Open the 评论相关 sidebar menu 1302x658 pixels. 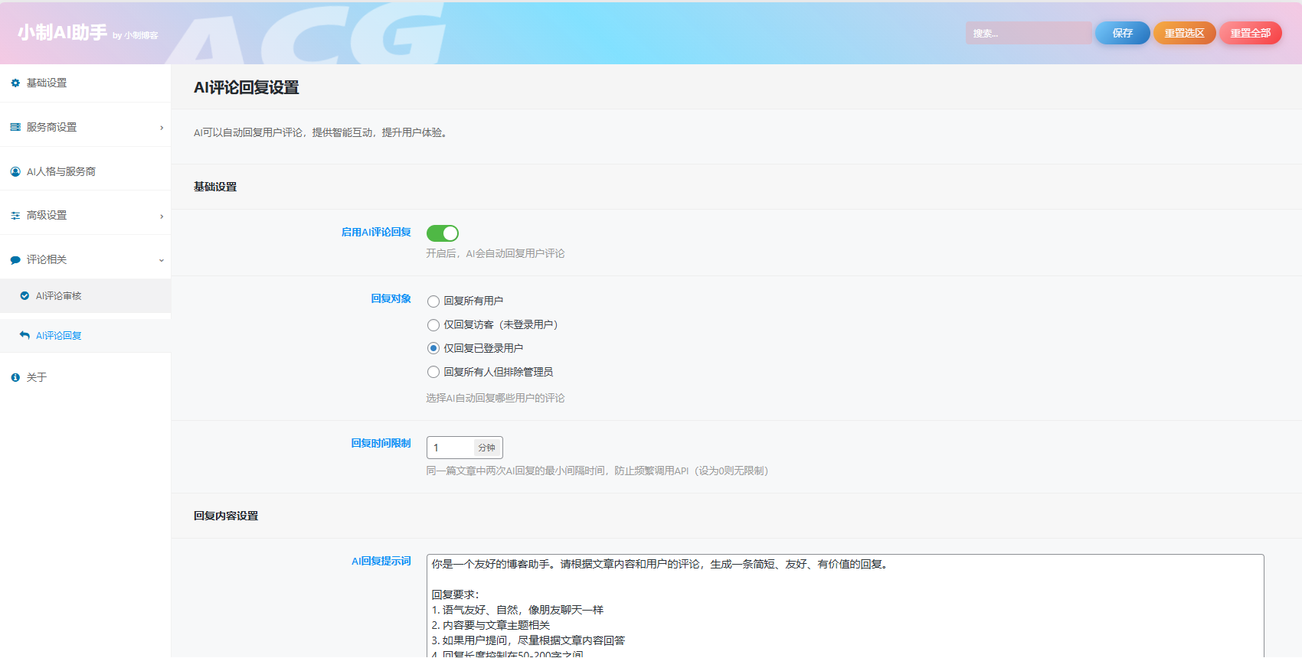85,260
